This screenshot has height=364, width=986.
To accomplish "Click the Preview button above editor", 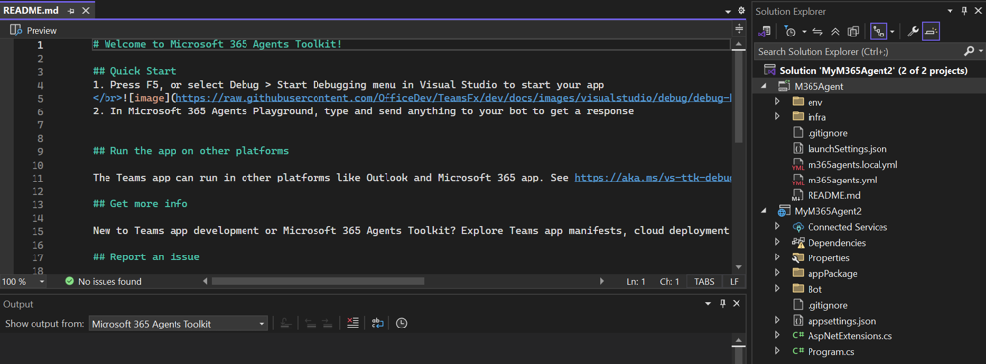I will point(34,31).
